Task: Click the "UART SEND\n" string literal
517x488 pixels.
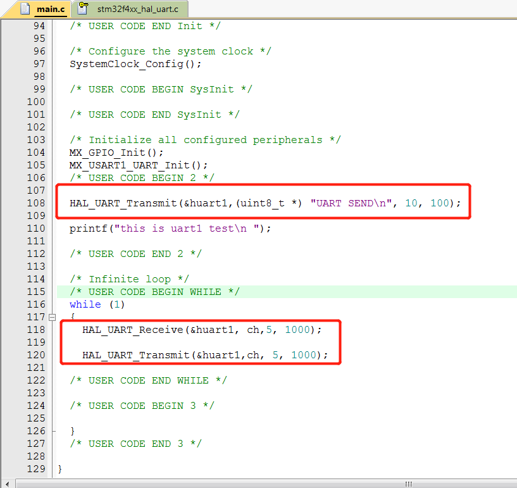Action: point(351,203)
